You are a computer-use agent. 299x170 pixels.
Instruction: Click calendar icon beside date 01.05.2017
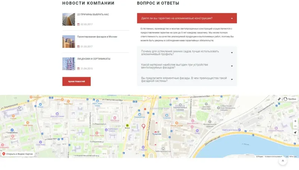(78, 46)
